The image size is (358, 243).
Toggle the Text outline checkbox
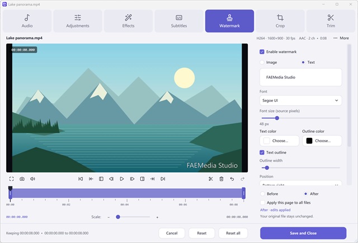click(x=262, y=152)
